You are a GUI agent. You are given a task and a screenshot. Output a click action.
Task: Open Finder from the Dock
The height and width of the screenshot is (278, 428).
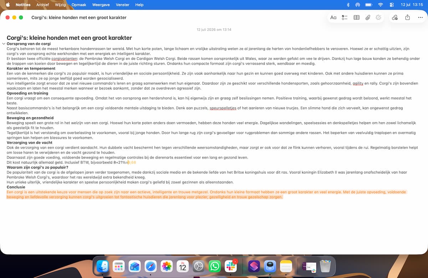(103, 266)
